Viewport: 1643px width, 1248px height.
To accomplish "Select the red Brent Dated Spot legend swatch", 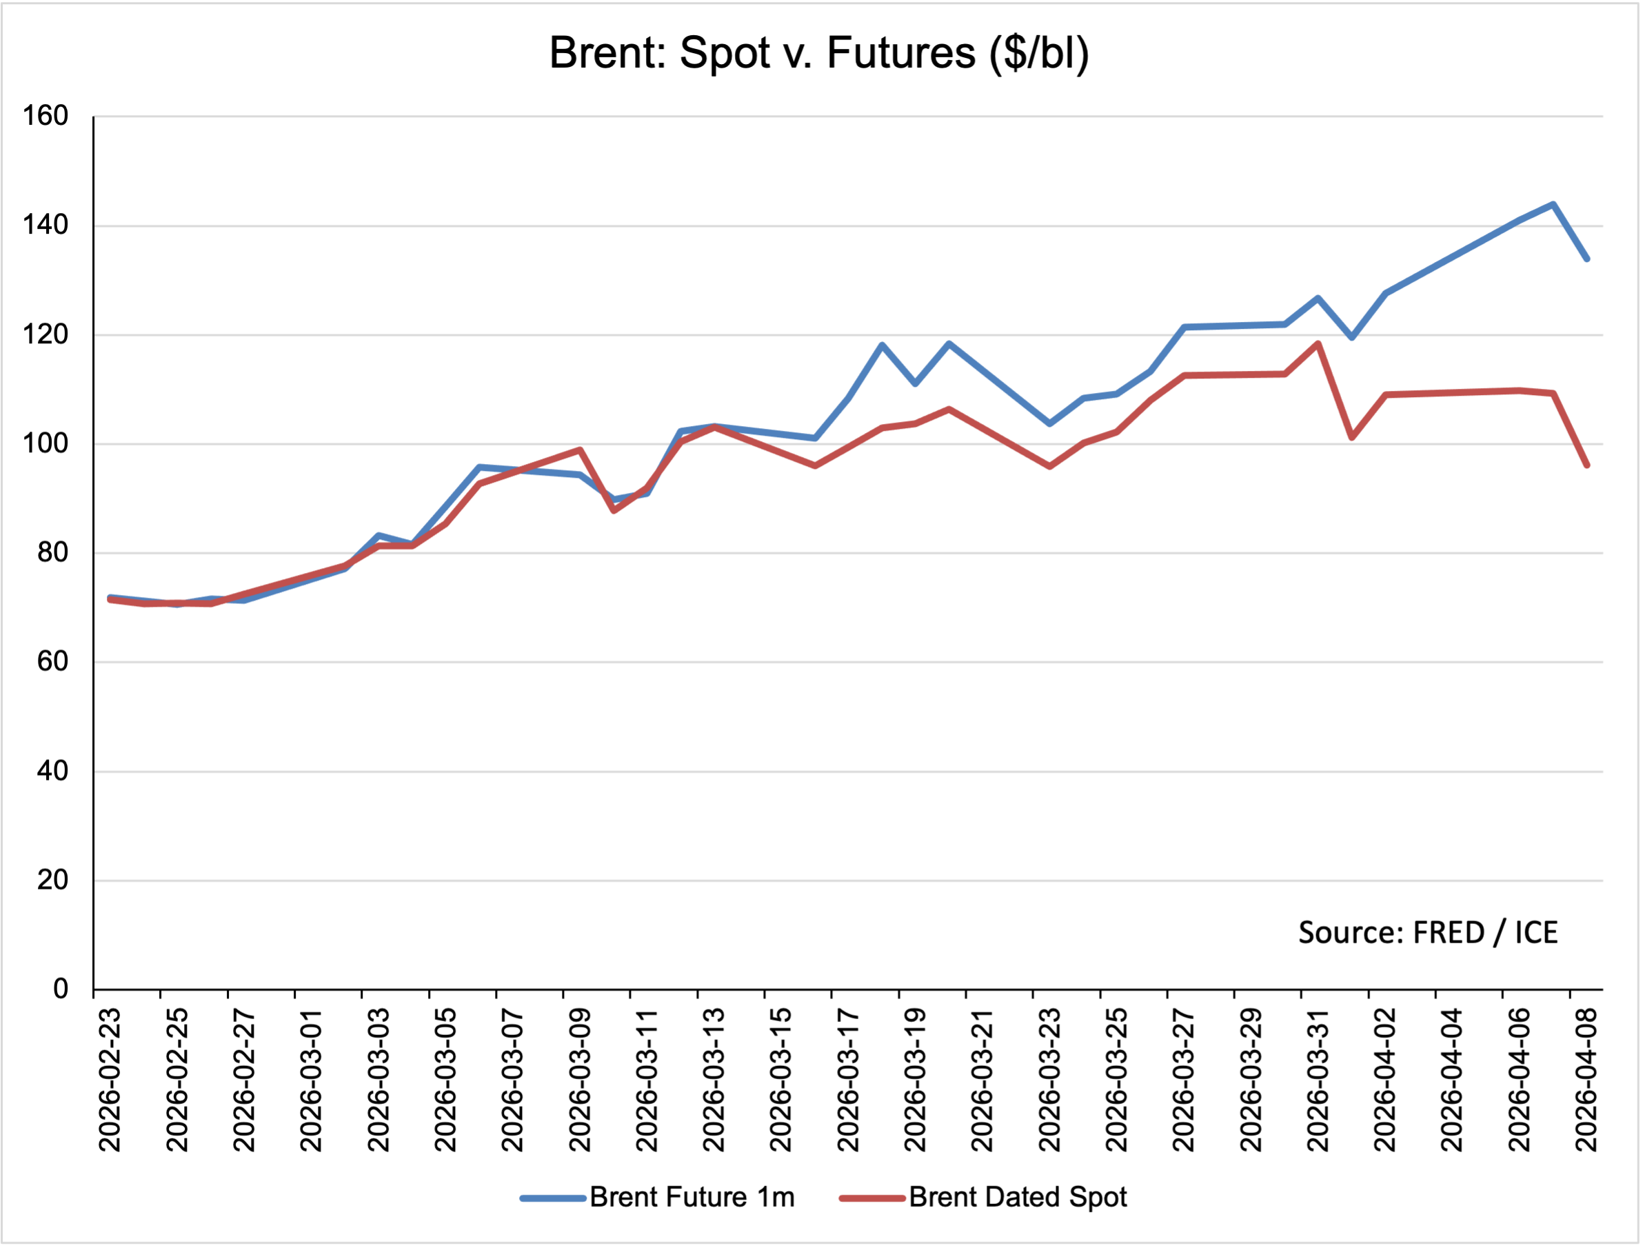I will (871, 1198).
